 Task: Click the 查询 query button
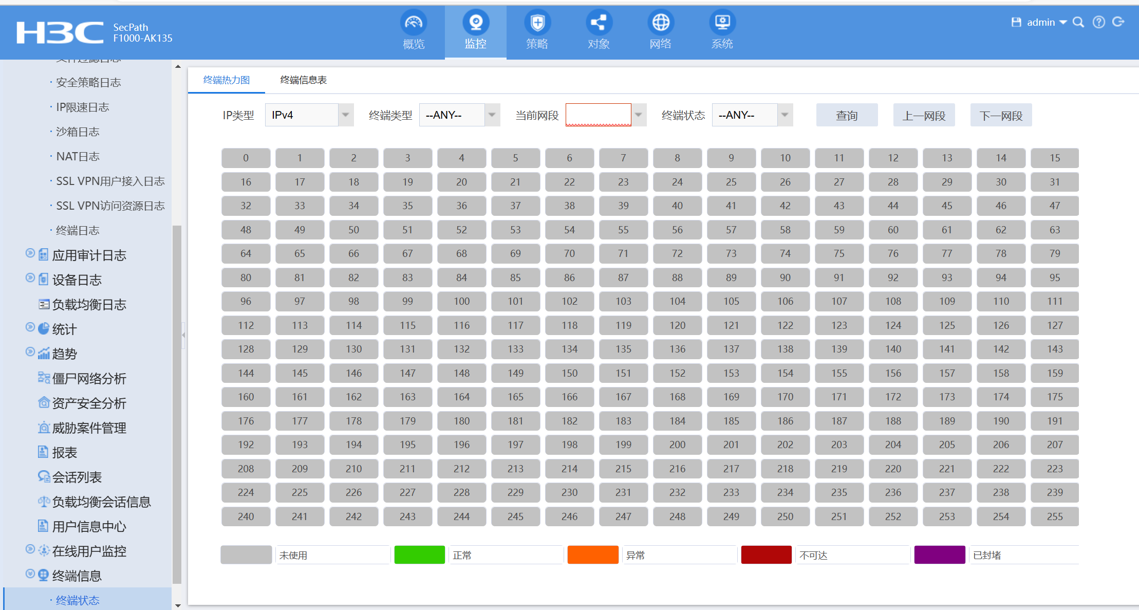[847, 116]
